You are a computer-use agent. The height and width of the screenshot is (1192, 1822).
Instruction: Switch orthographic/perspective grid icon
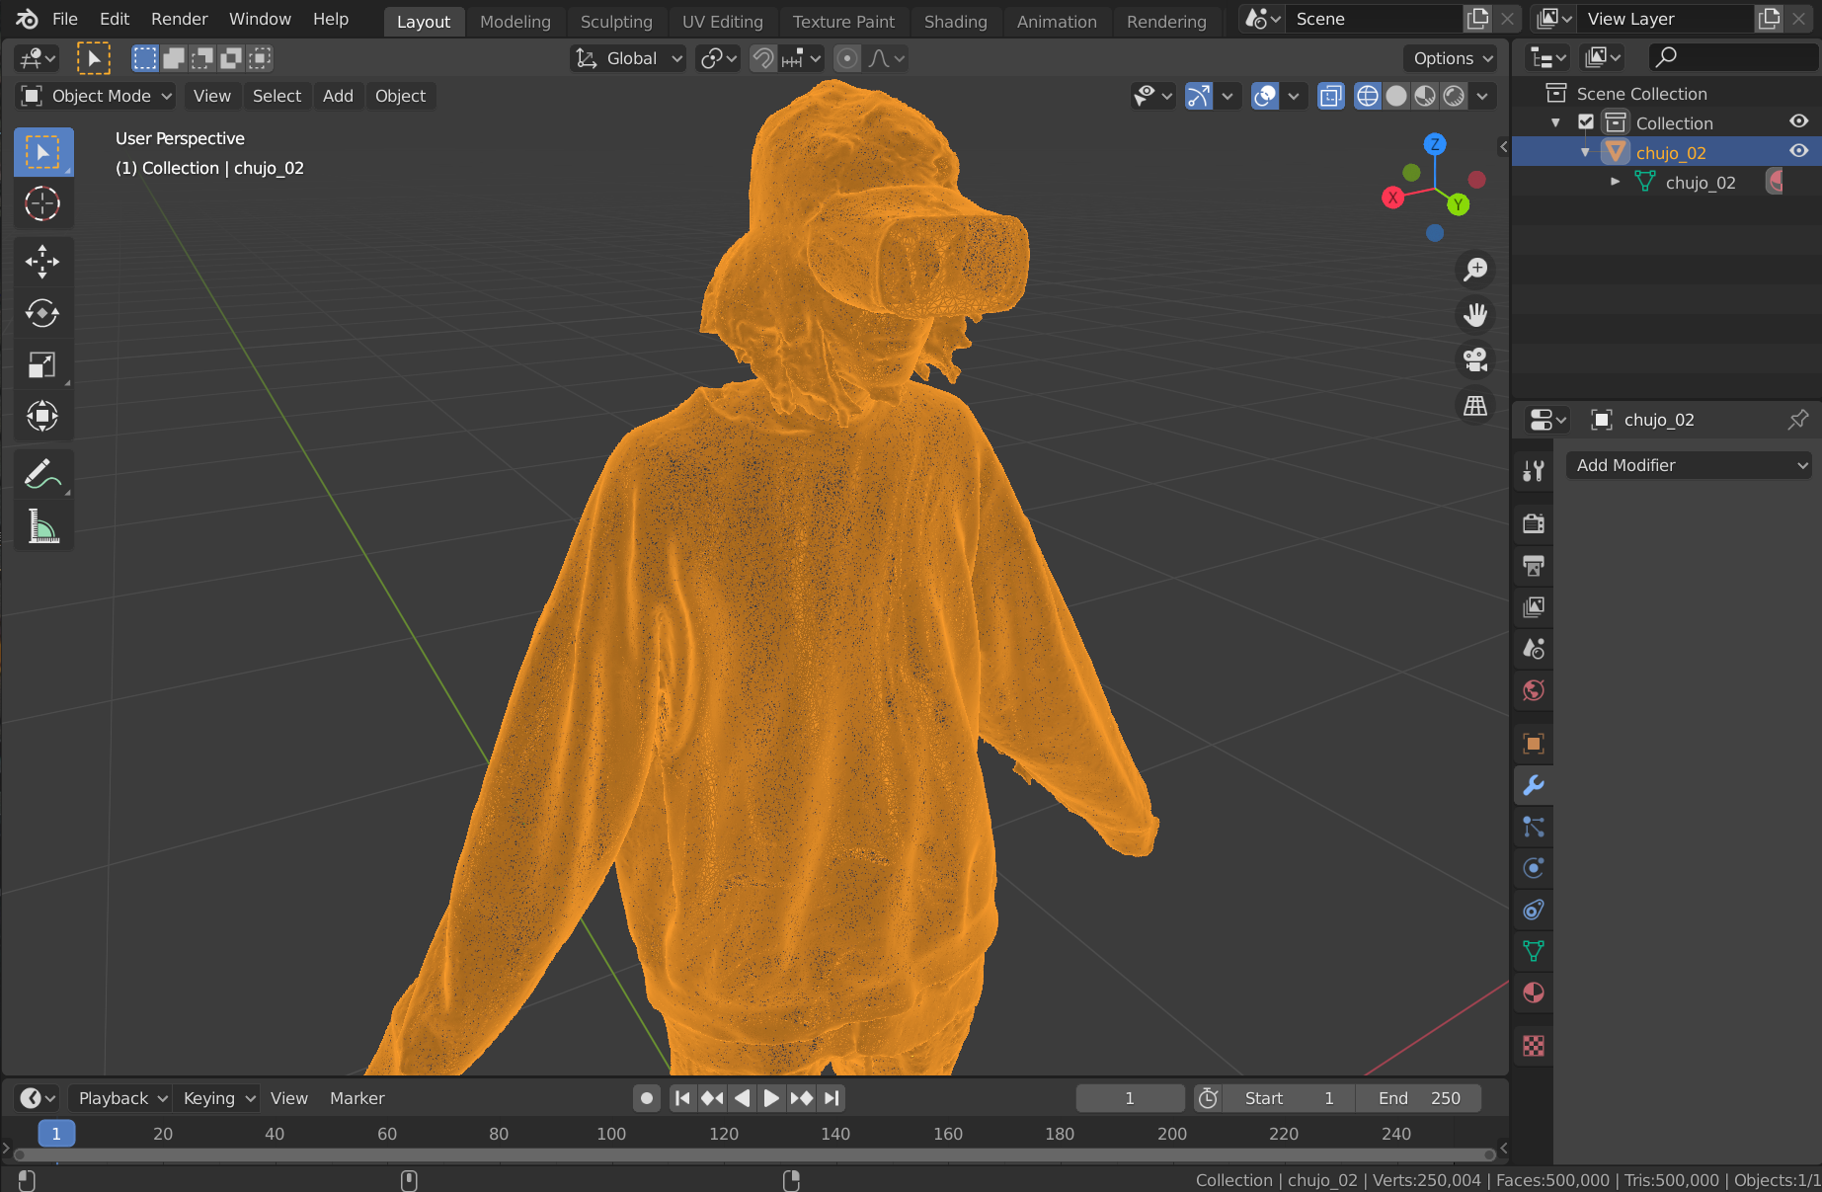(1475, 405)
